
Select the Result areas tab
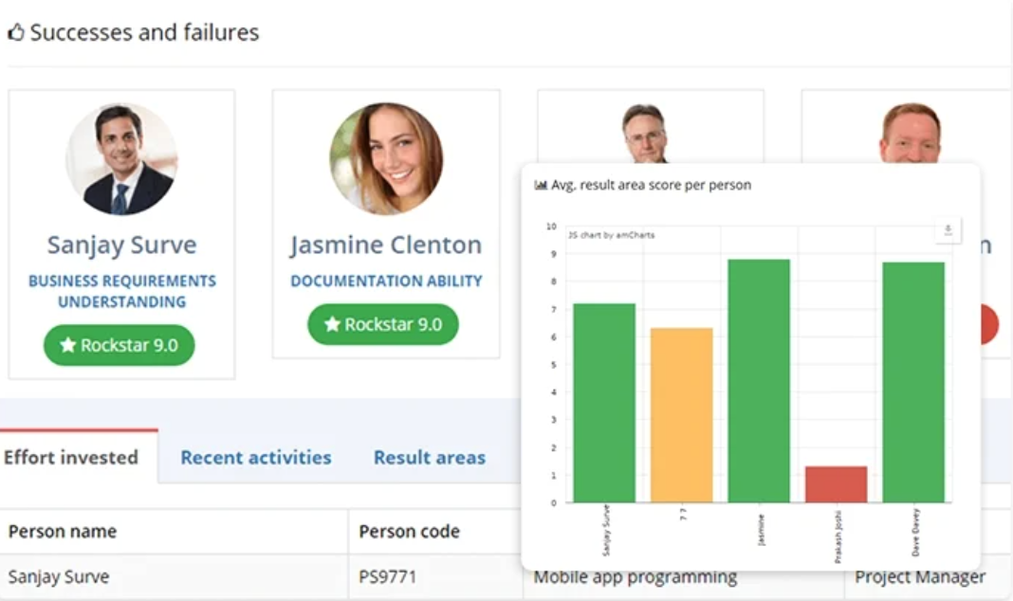tap(429, 458)
